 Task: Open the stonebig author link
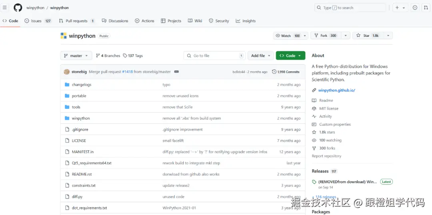(79, 72)
